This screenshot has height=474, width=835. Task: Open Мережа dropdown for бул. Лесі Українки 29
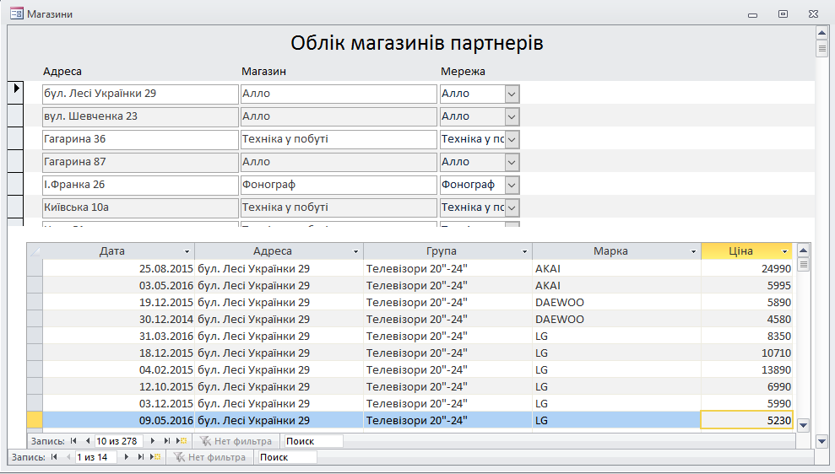(x=512, y=94)
